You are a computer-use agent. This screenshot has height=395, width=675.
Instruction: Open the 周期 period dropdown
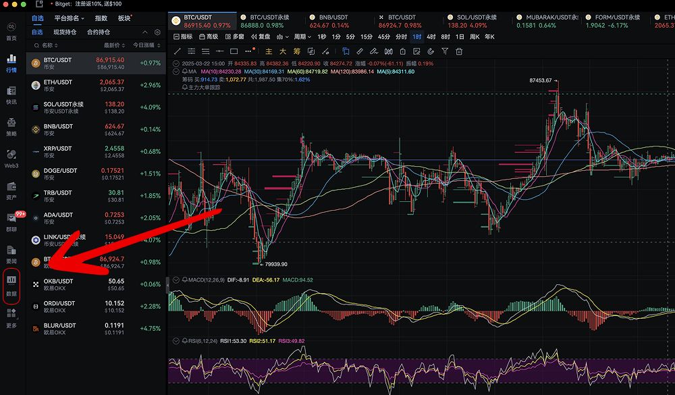pos(302,36)
